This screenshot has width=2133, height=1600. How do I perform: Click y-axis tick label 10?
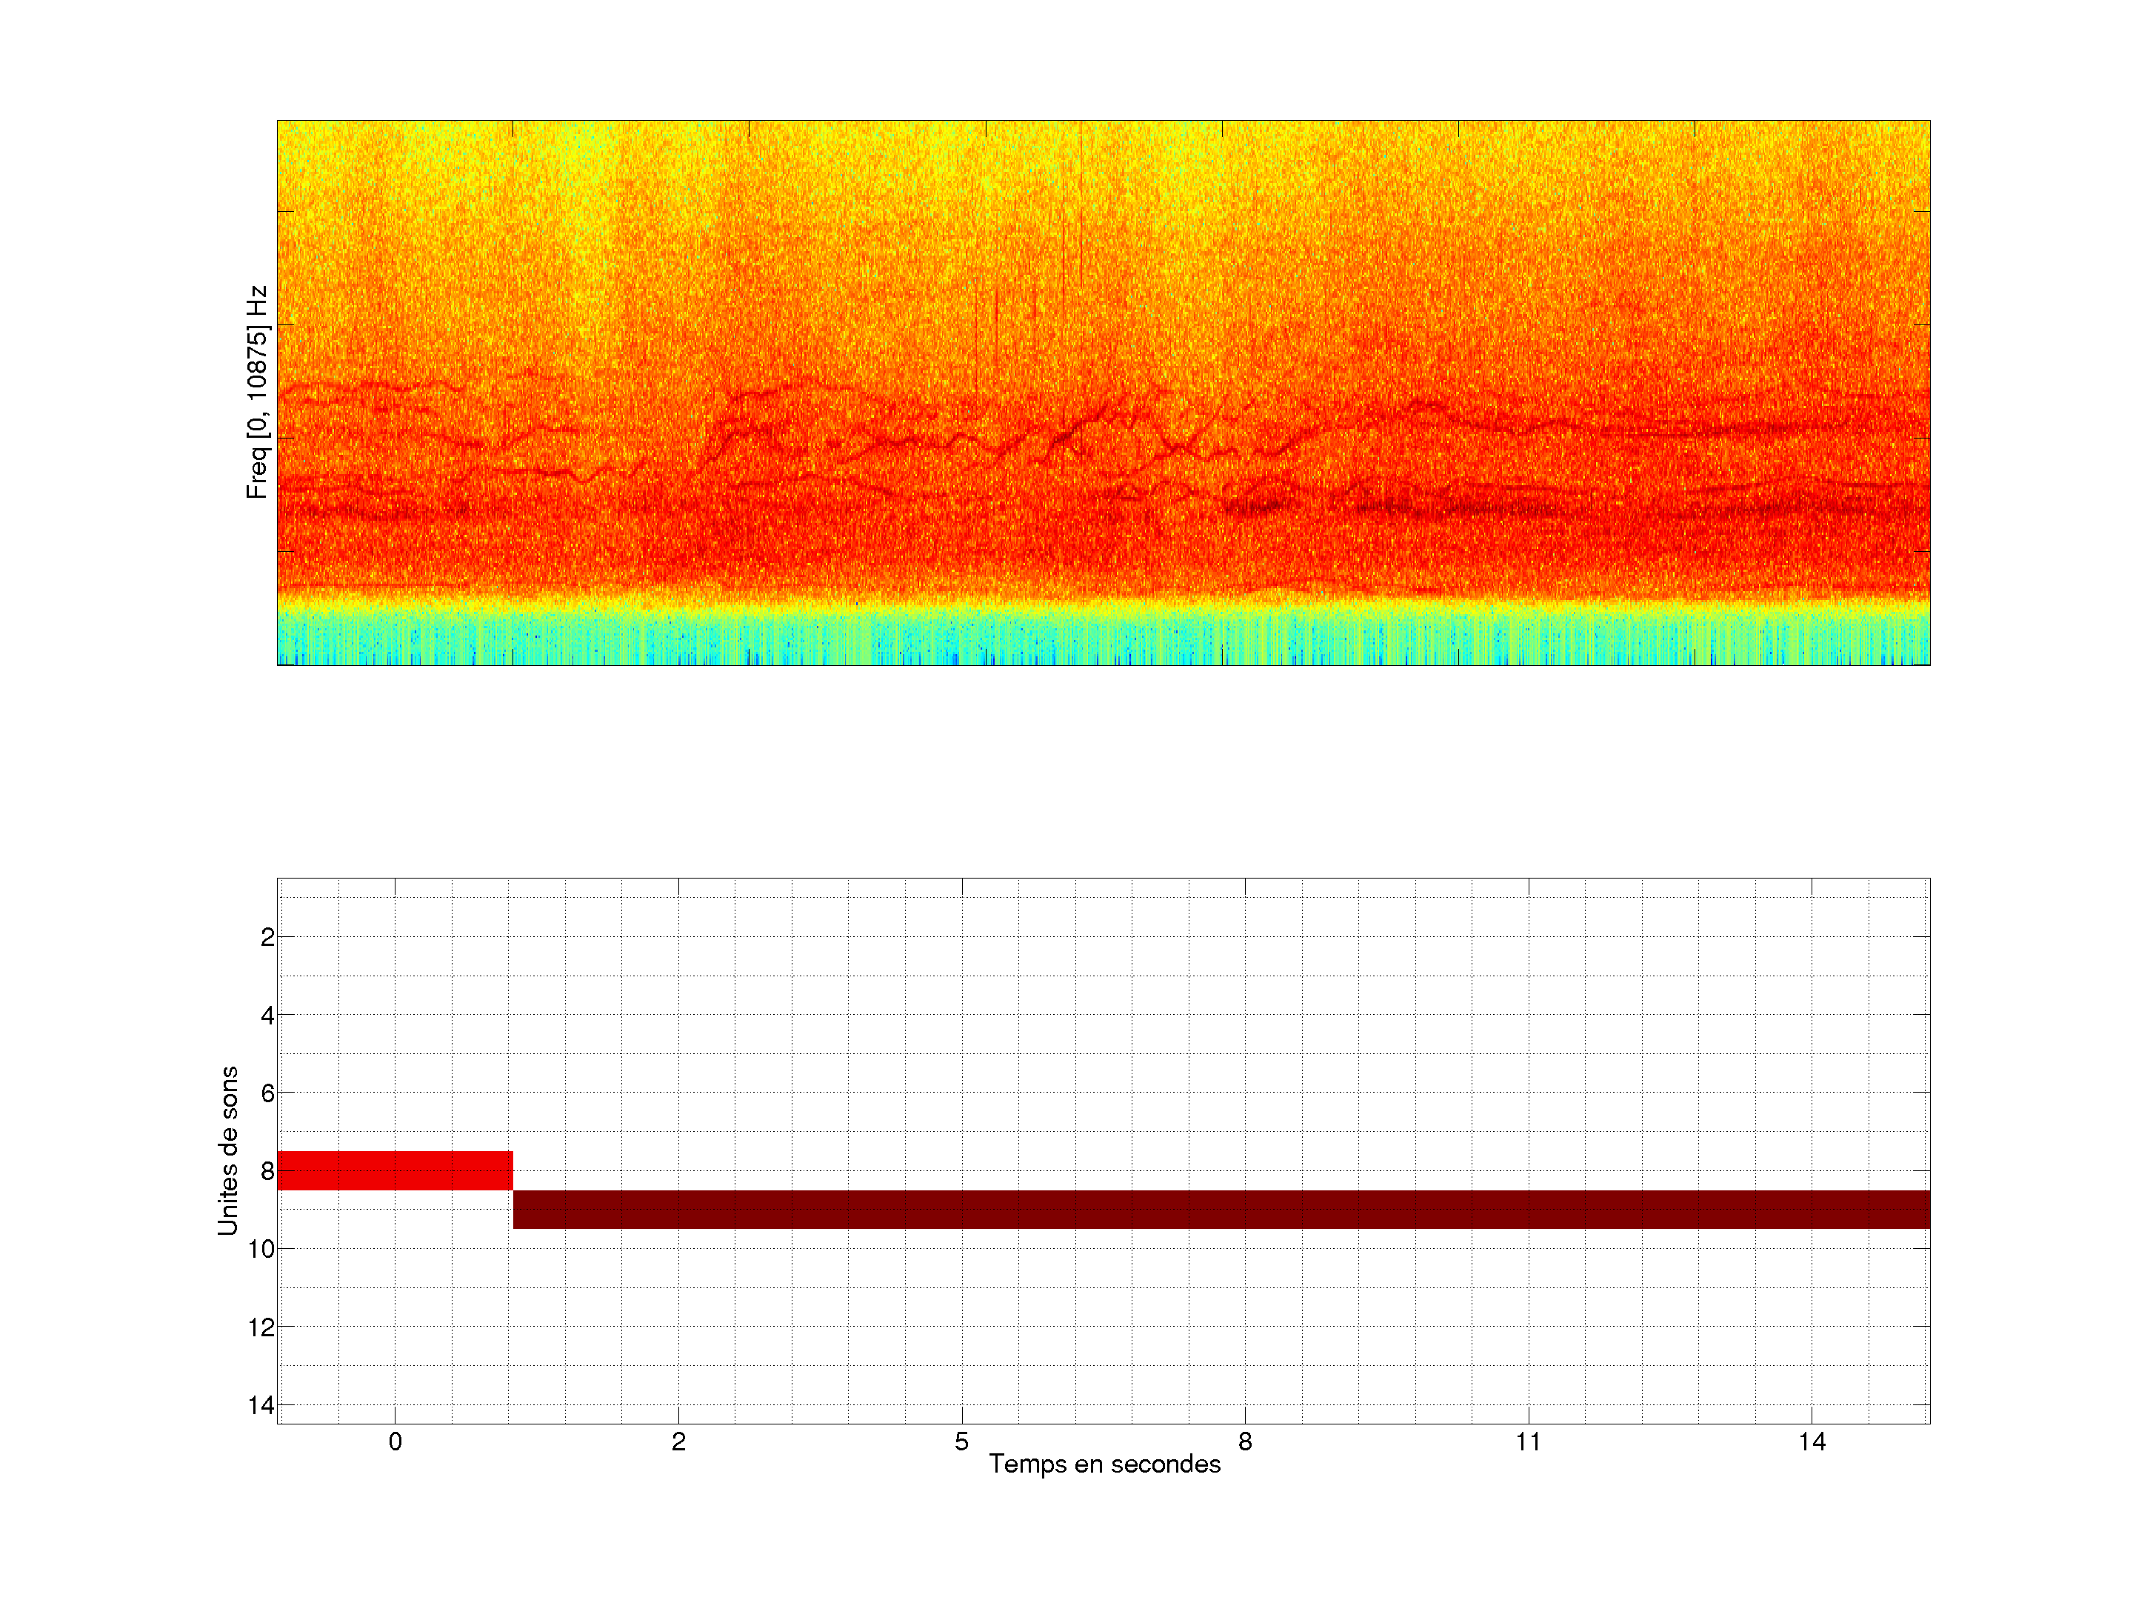click(261, 1249)
